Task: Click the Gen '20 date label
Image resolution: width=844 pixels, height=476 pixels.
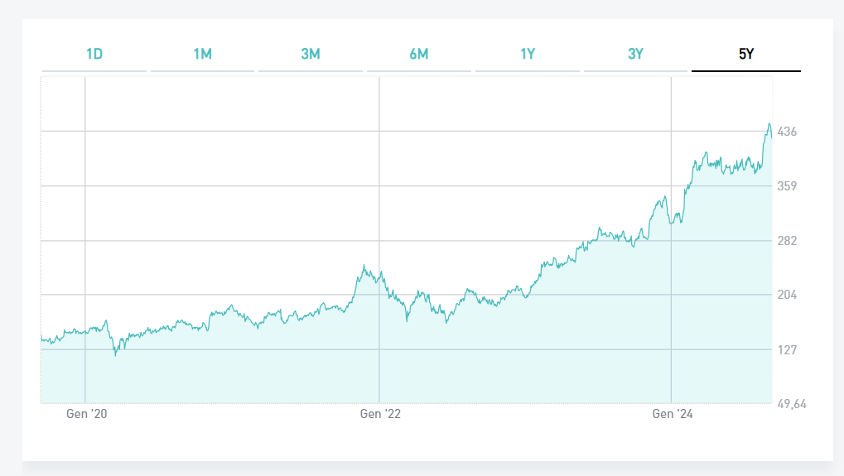Action: click(x=86, y=414)
